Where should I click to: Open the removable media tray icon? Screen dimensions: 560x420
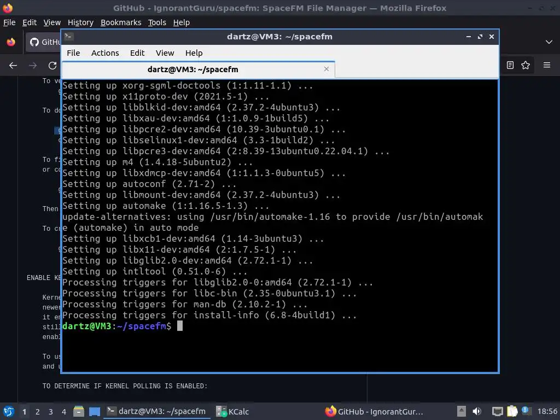coord(462,411)
